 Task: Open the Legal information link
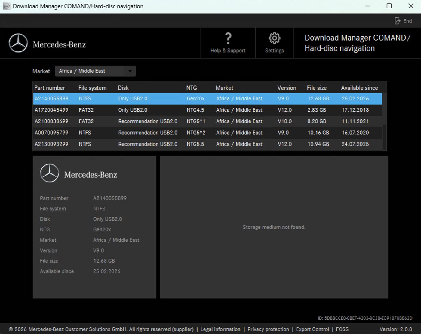(220, 329)
